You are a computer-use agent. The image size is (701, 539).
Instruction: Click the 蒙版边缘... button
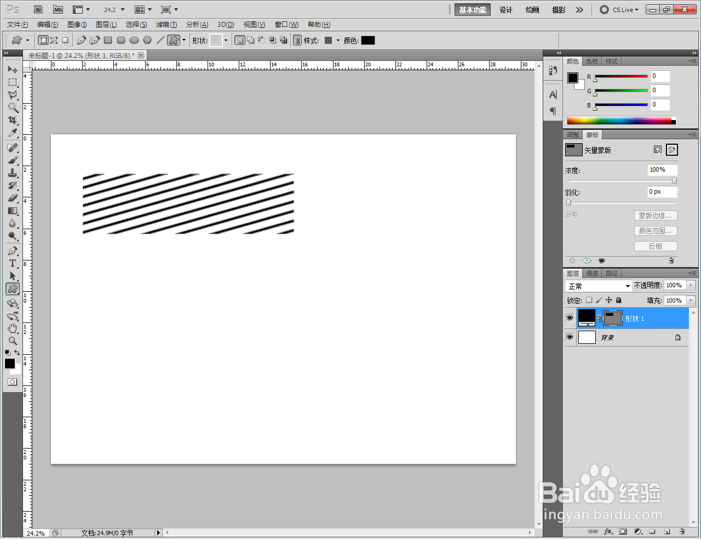[656, 215]
